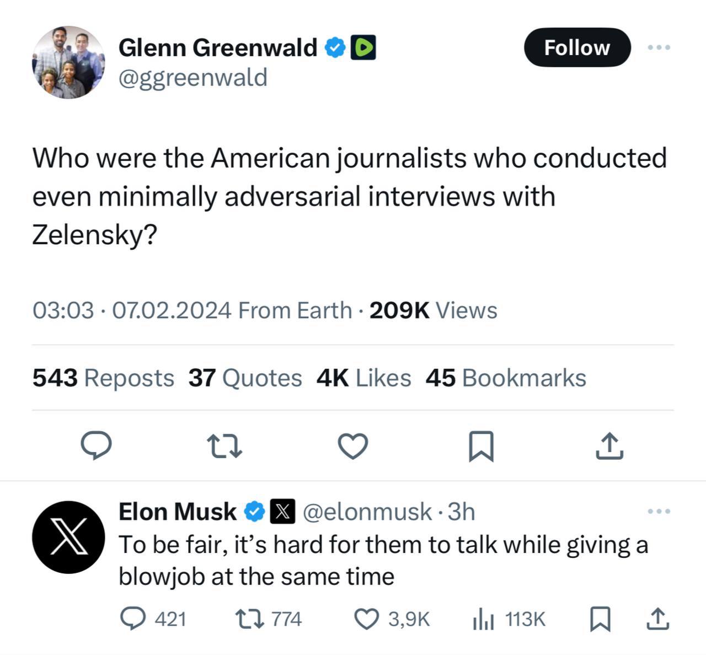Image resolution: width=706 pixels, height=655 pixels.
Task: Click the Follow button
Action: 577,47
